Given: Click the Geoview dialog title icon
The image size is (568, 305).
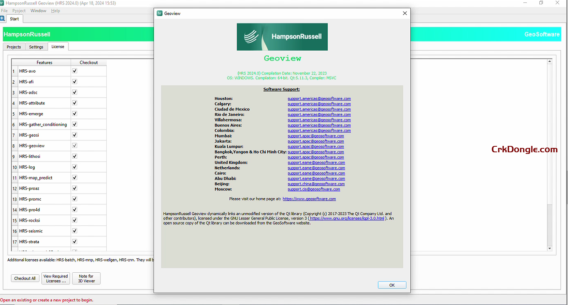Looking at the screenshot, I should [x=160, y=13].
